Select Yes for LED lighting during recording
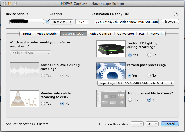The height and width of the screenshot is (132, 185). [130, 55]
